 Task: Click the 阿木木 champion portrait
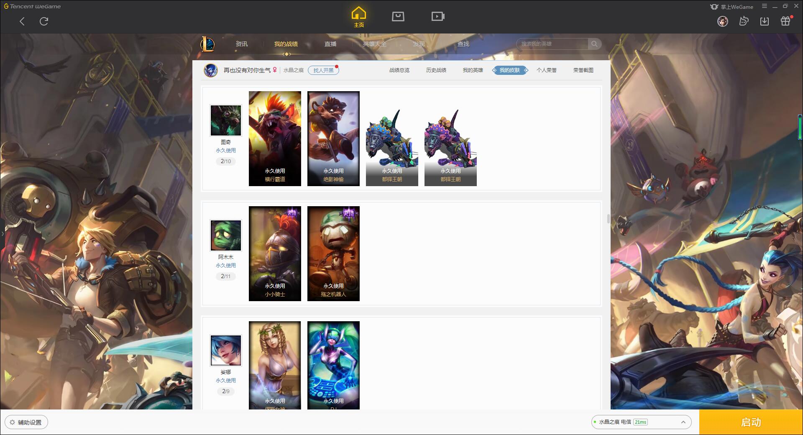tap(226, 235)
